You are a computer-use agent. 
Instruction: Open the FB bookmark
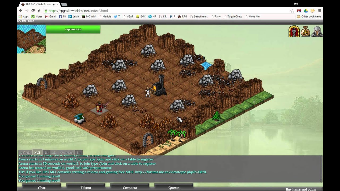click(62, 16)
